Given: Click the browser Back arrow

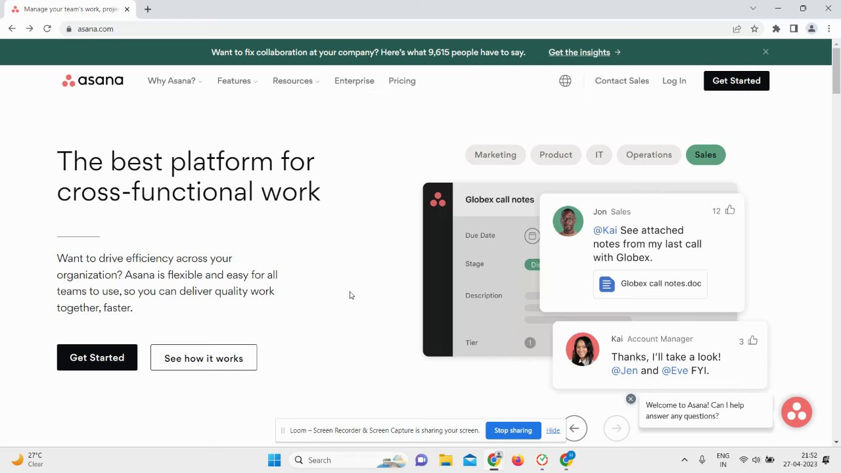Looking at the screenshot, I should pos(12,29).
